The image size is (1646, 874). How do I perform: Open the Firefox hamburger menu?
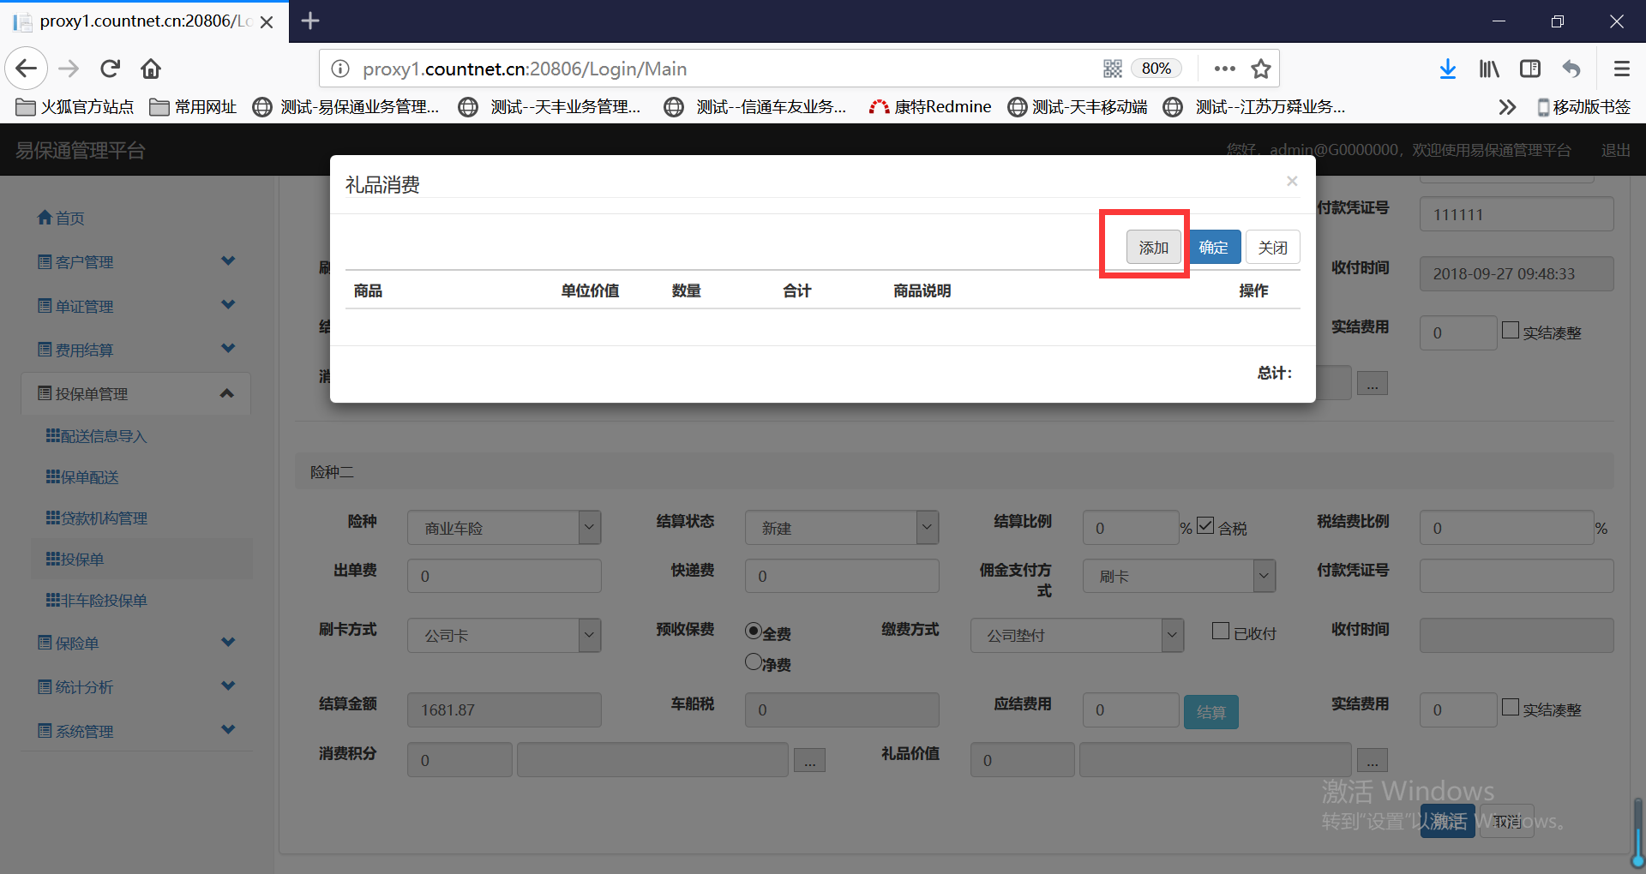point(1621,69)
